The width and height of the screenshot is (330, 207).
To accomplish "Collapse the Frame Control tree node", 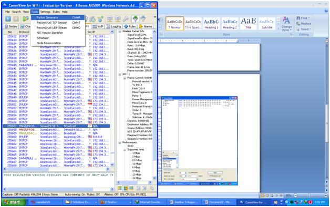I will point(125,78).
